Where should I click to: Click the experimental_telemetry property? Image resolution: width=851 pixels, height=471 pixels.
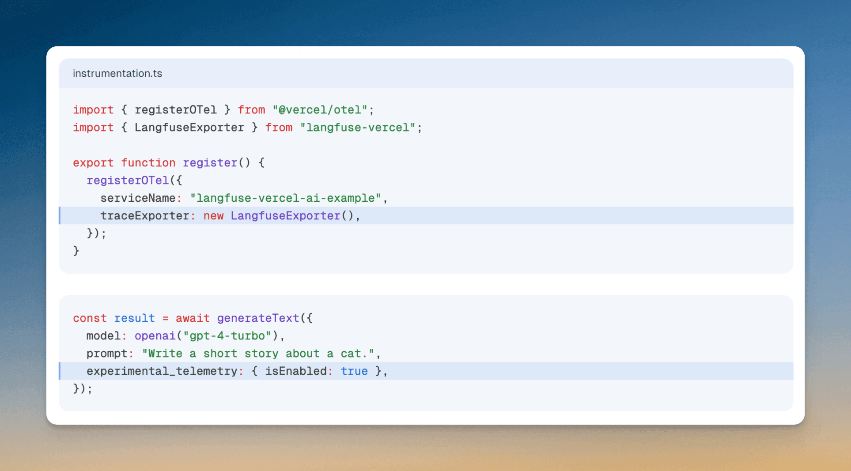(162, 371)
